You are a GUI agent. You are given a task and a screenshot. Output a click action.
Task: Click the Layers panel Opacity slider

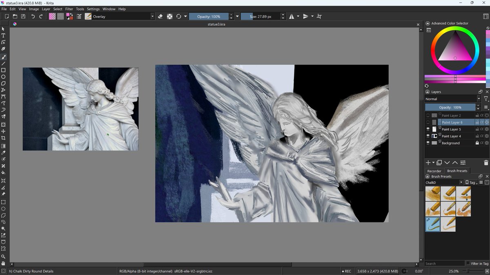click(450, 107)
